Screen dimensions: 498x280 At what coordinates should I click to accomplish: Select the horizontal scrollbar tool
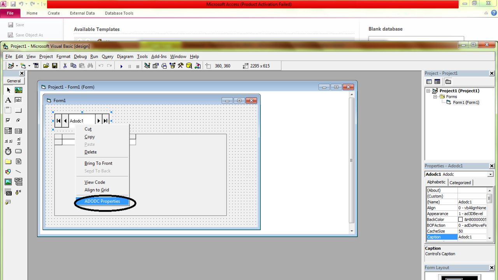click(x=8, y=141)
